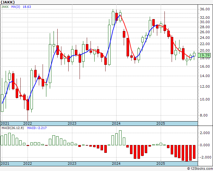Screen dimensions: 213x171
Task: Click 2021 on the MACD panel time axis
Action: click(x=5, y=163)
